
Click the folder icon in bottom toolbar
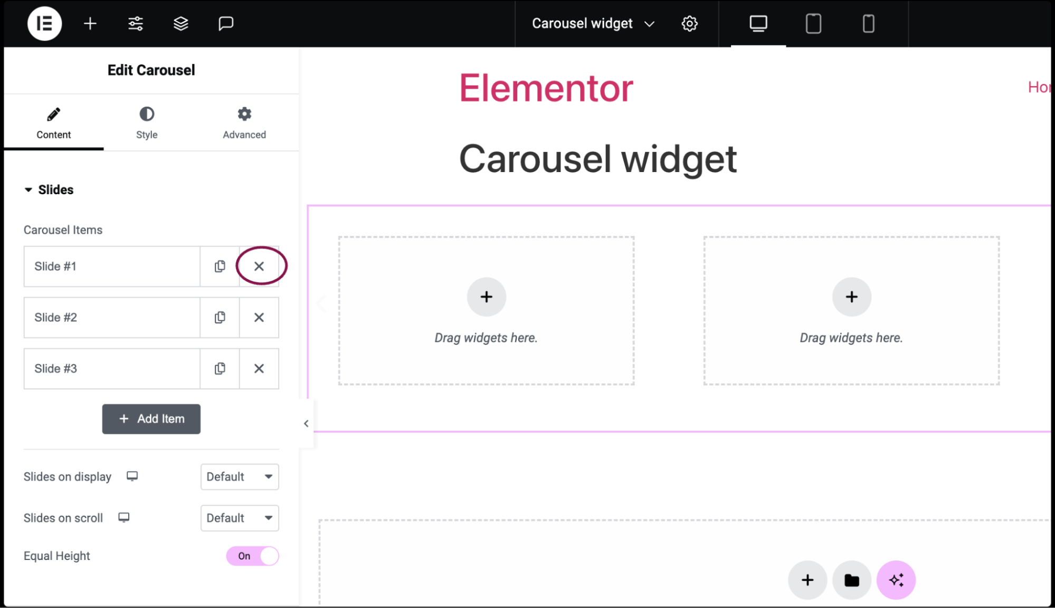[852, 579]
